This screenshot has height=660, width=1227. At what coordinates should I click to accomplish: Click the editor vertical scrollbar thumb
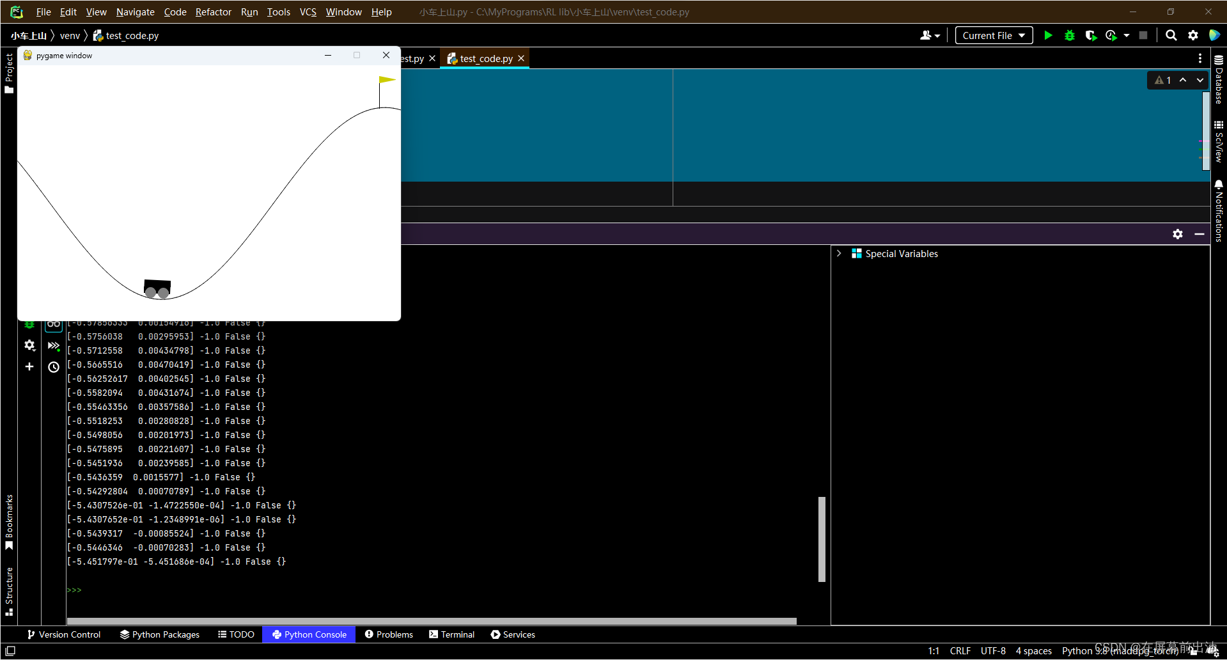(1206, 130)
